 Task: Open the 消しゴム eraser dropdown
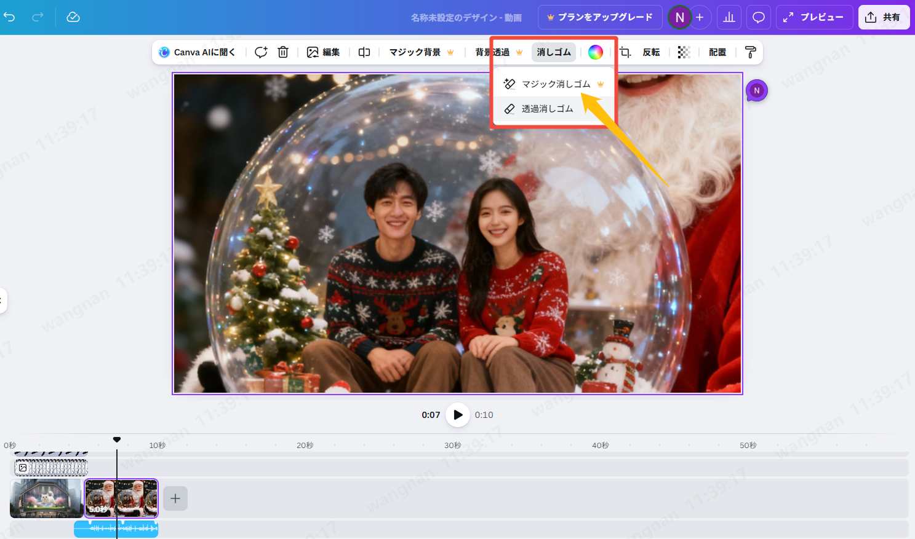(553, 52)
